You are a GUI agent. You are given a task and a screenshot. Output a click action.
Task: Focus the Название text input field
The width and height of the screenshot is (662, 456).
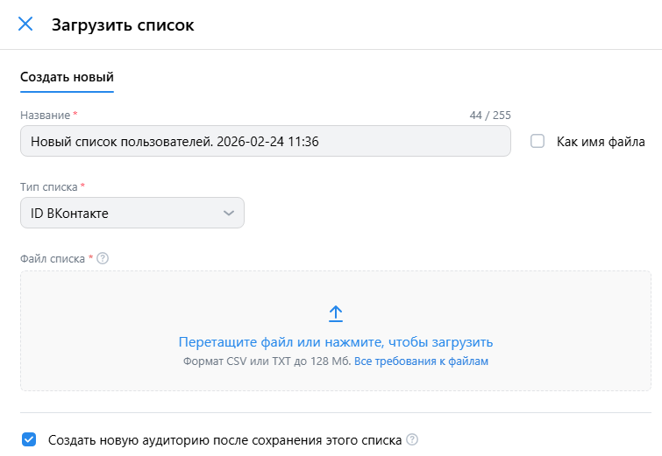point(265,141)
